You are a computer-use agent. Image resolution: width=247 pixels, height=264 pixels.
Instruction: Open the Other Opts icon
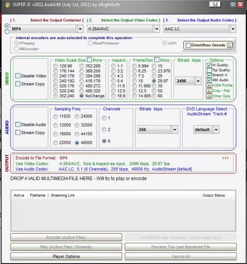click(209, 96)
